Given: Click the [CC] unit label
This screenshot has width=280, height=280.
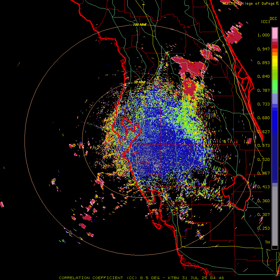Looking at the screenshot, I should 266,21.
